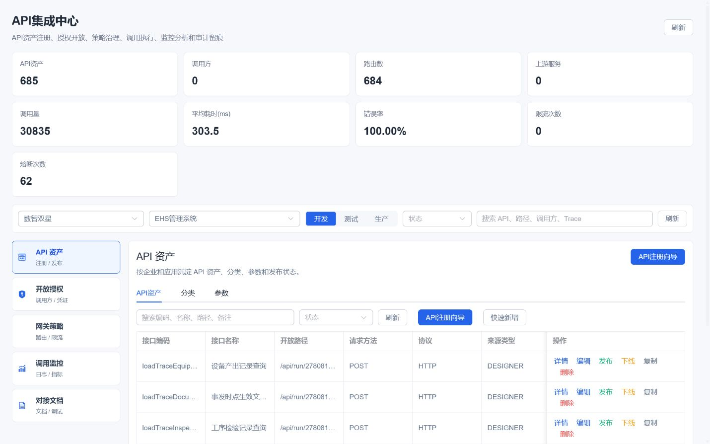Focus the 搜索 API、路径、调用方、Trace field
Image resolution: width=710 pixels, height=444 pixels.
(x=565, y=219)
